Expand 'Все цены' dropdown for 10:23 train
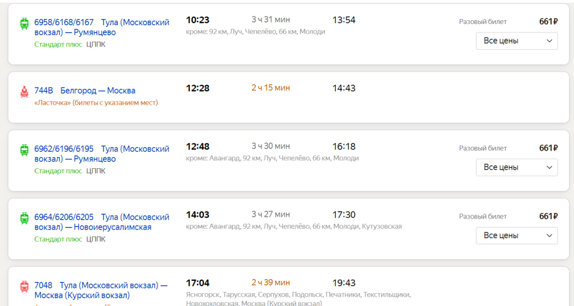Viewport: 574px width, 306px height. point(516,41)
